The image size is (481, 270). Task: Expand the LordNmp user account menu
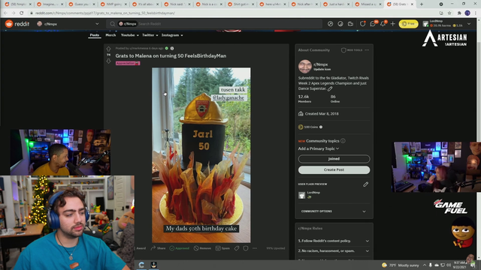coord(446,24)
